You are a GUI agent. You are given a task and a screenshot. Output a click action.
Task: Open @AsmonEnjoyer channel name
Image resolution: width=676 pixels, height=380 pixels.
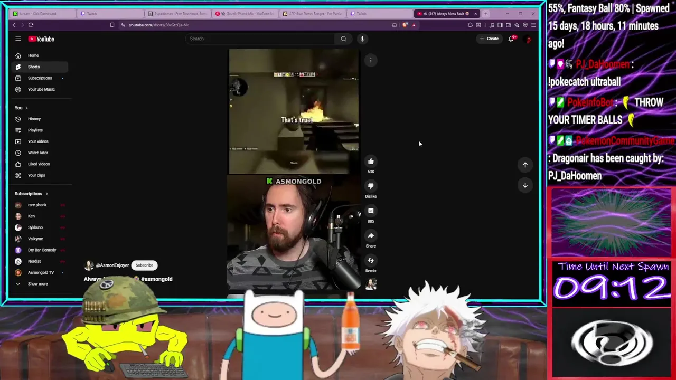coord(112,265)
